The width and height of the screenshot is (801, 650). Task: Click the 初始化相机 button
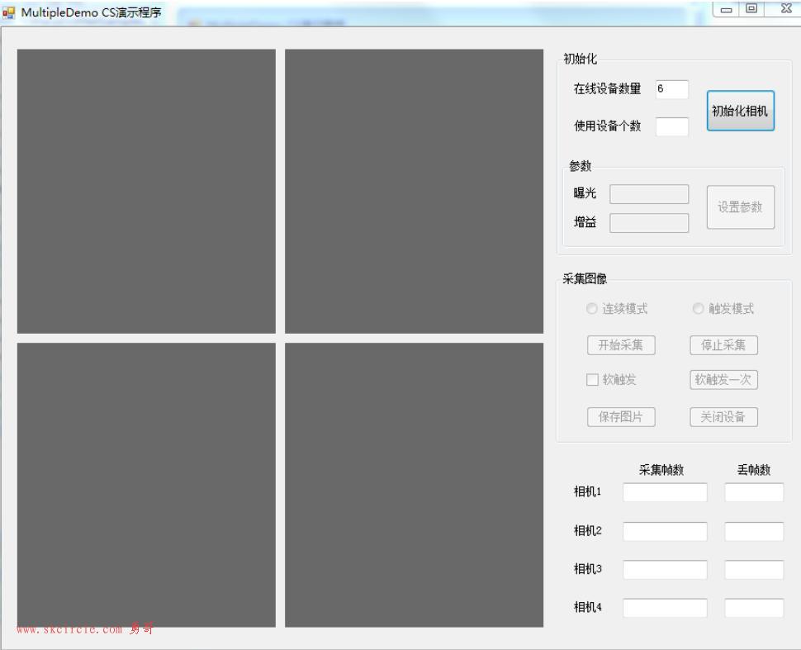coord(740,111)
